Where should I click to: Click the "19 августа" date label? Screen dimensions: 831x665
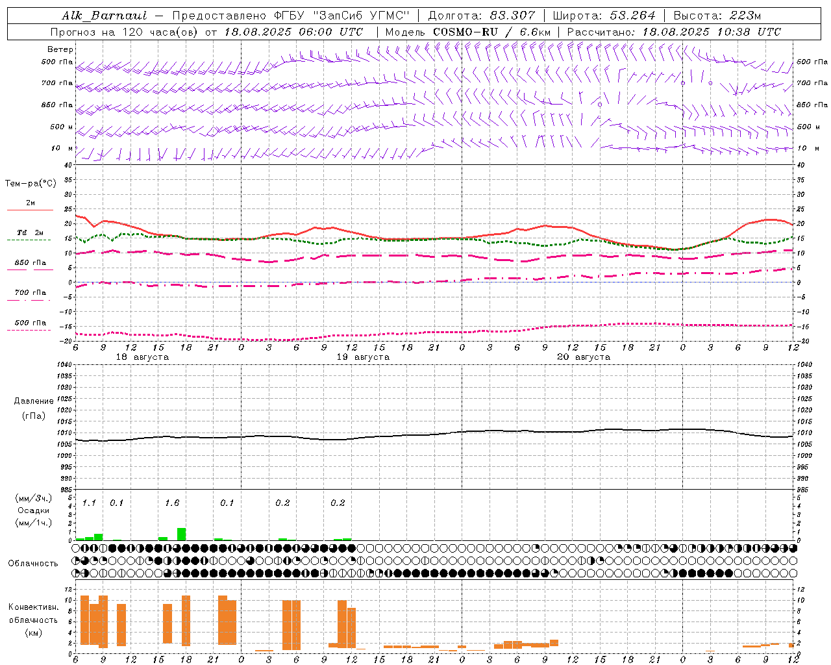(363, 357)
